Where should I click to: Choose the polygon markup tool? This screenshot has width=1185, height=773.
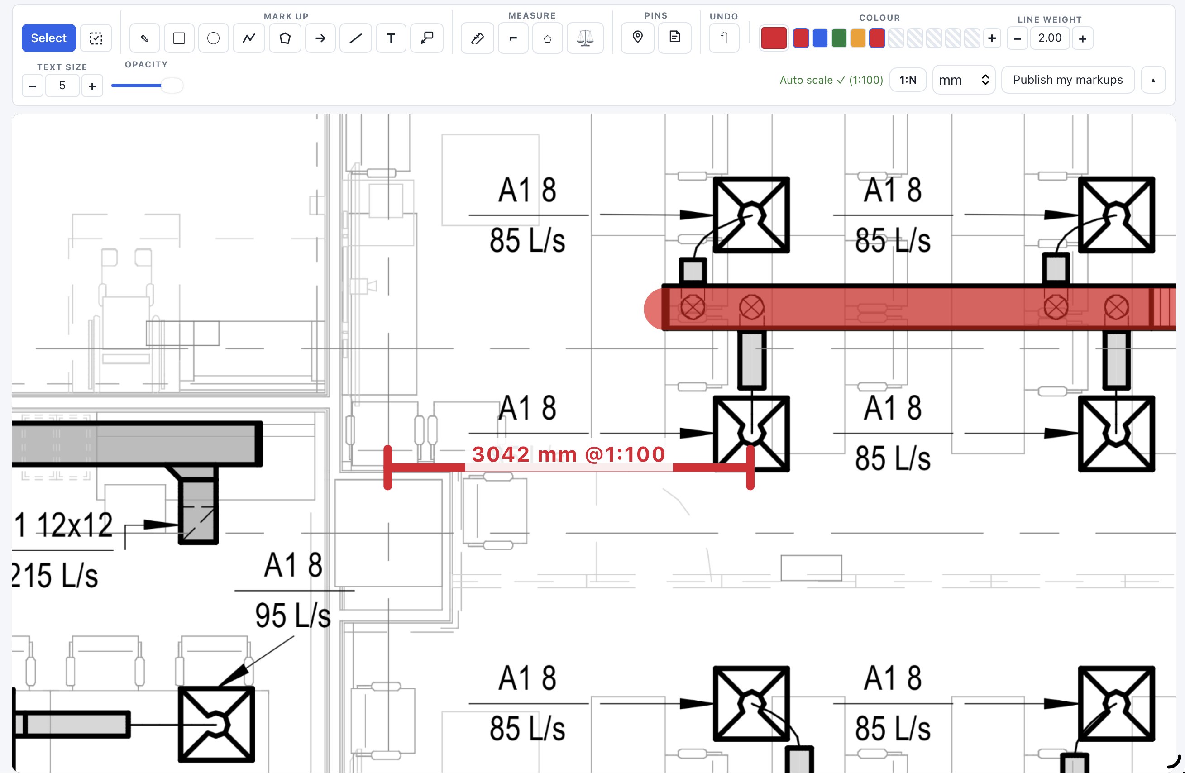point(285,38)
